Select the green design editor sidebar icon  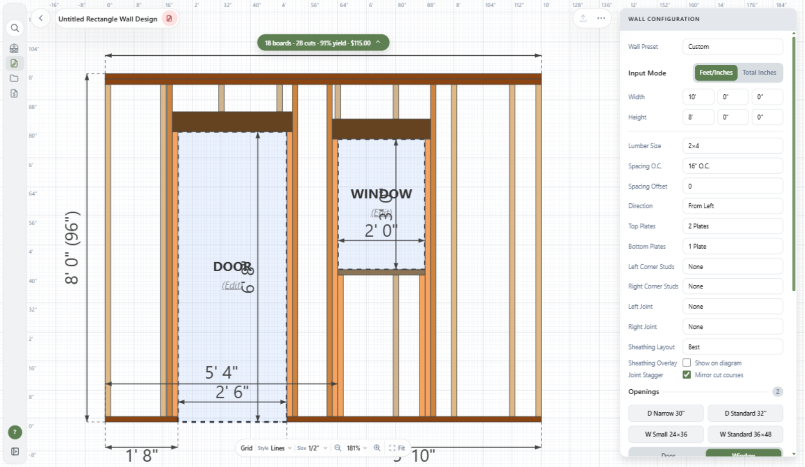point(14,63)
